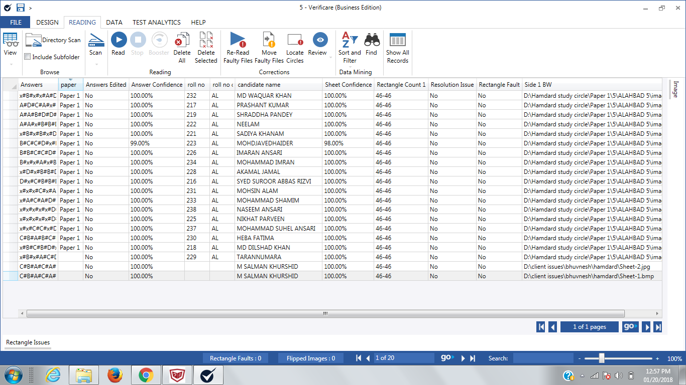Open Review eye icon
Screen dimensions: 686x385
[x=320, y=40]
